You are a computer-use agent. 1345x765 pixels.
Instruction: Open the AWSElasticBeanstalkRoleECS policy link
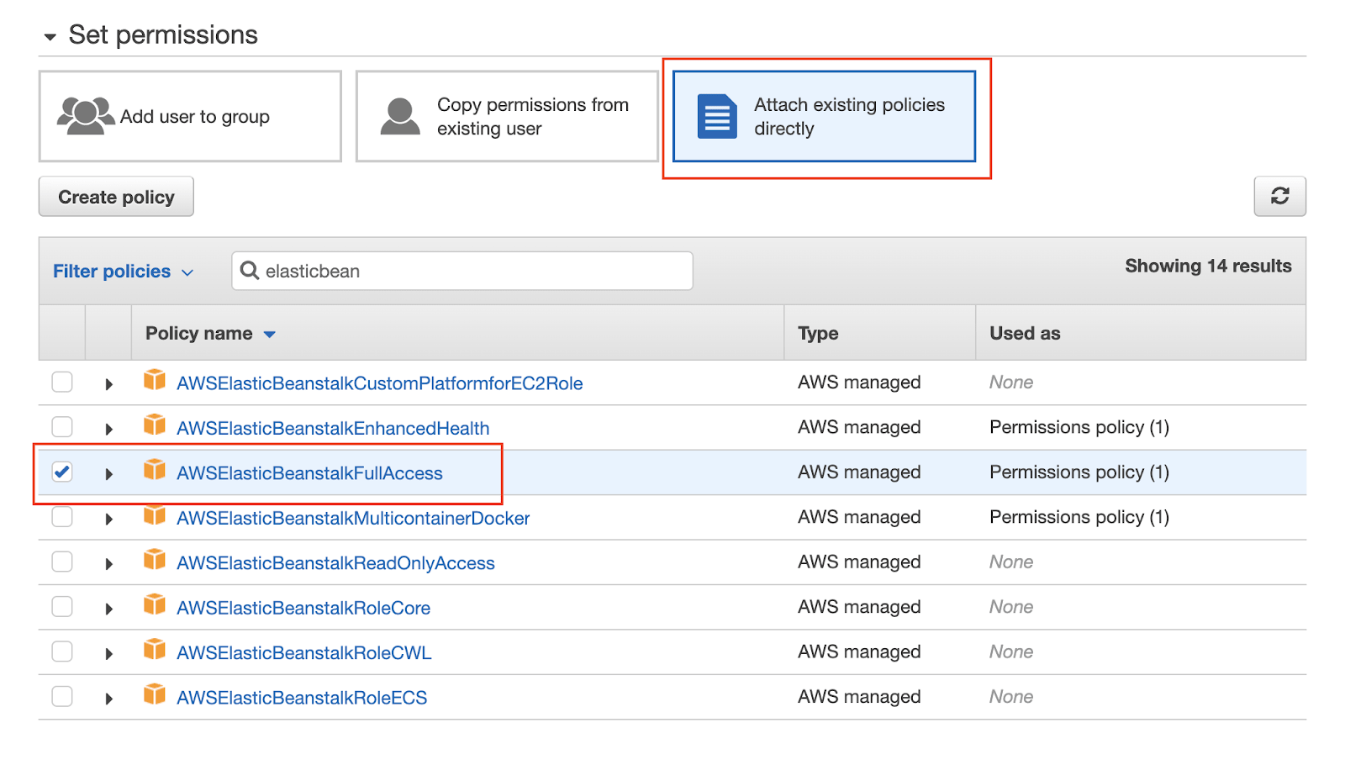pos(302,698)
